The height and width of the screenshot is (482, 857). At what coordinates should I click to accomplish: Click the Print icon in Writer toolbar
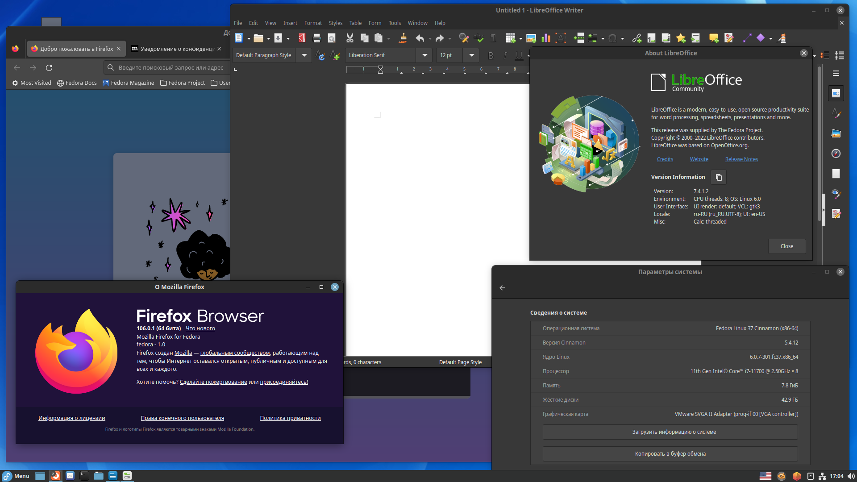[317, 38]
